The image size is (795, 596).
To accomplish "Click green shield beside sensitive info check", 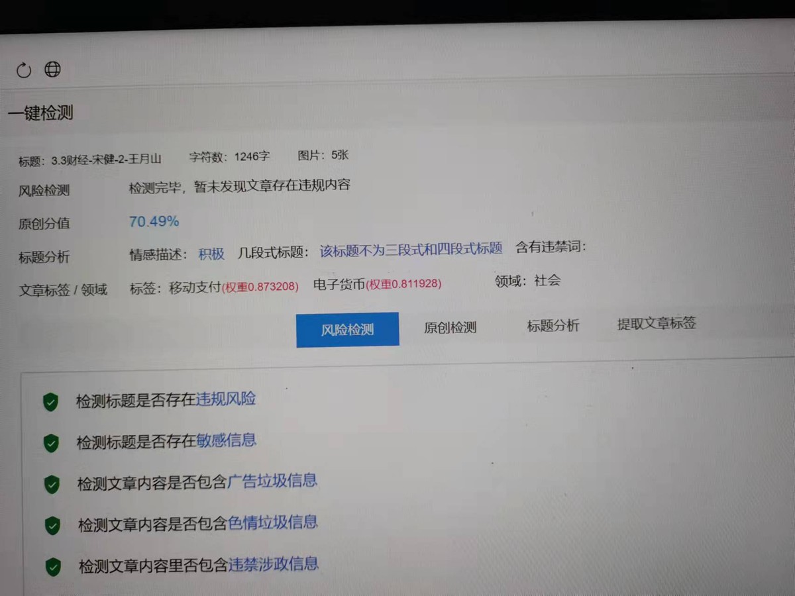I will [x=52, y=442].
